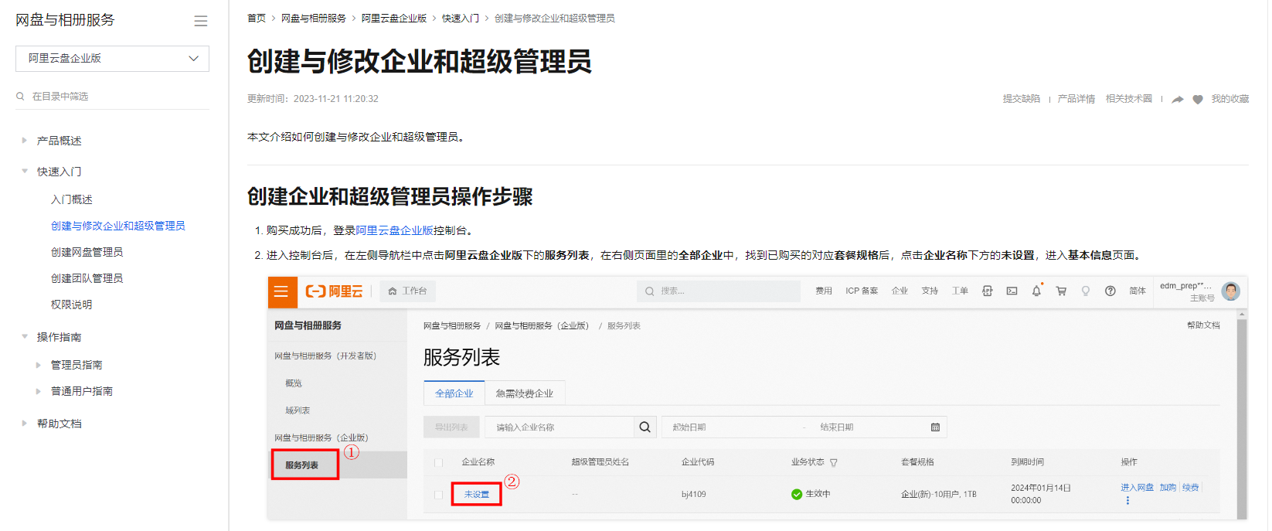The width and height of the screenshot is (1272, 531).
Task: Click the help question mark icon in console
Action: click(1110, 291)
